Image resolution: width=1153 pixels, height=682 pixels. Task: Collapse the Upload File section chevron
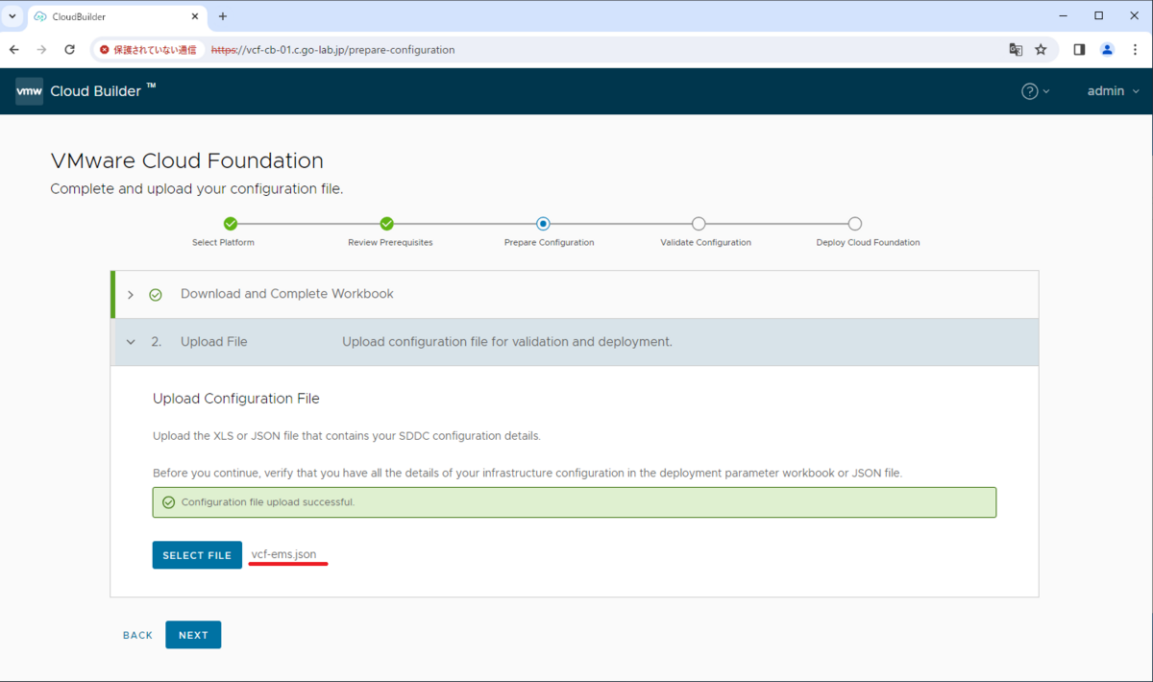tap(131, 342)
